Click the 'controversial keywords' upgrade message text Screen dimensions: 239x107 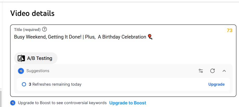pyautogui.click(x=62, y=103)
